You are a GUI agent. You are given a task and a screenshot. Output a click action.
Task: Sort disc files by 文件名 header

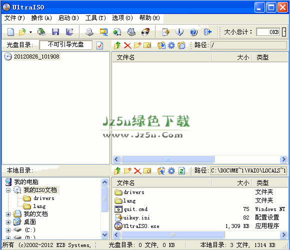[162, 57]
